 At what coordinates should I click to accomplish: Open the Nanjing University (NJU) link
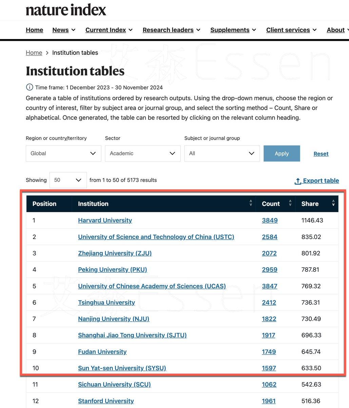tap(114, 319)
